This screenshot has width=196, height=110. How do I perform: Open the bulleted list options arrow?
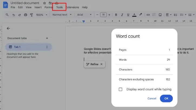click(194, 15)
